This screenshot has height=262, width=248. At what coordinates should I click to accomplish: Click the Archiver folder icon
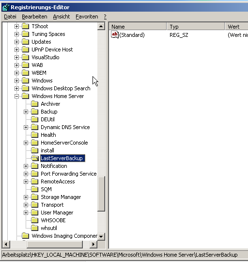(x=35, y=104)
